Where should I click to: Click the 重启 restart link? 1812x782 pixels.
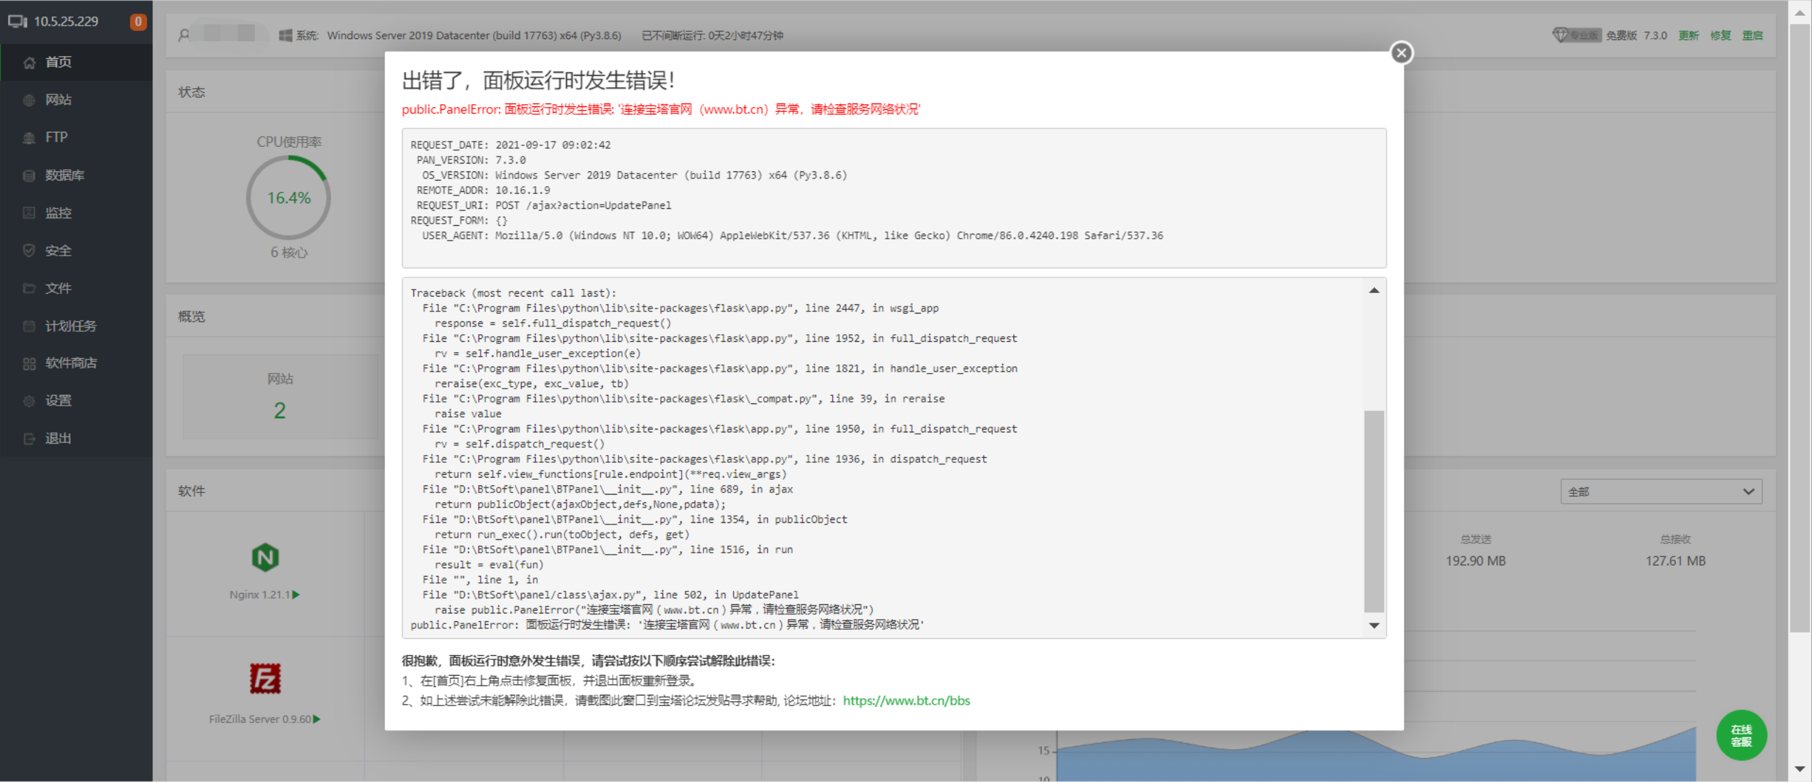(1752, 35)
